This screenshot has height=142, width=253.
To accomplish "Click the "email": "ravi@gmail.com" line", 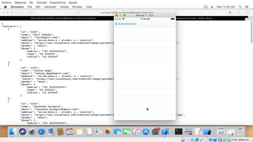I will (40, 37).
